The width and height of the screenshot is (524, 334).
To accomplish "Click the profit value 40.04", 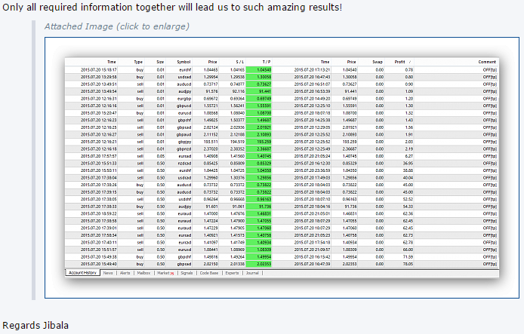I will click(408, 178).
